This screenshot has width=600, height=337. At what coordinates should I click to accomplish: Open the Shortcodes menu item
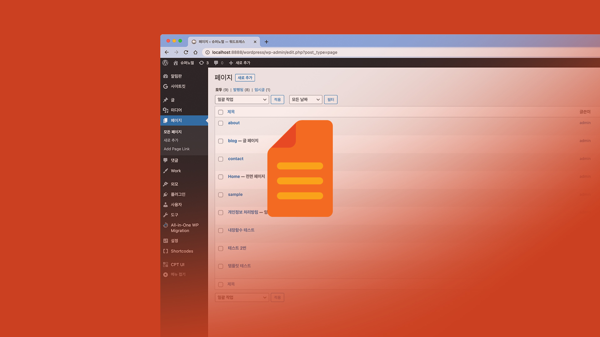pyautogui.click(x=182, y=251)
